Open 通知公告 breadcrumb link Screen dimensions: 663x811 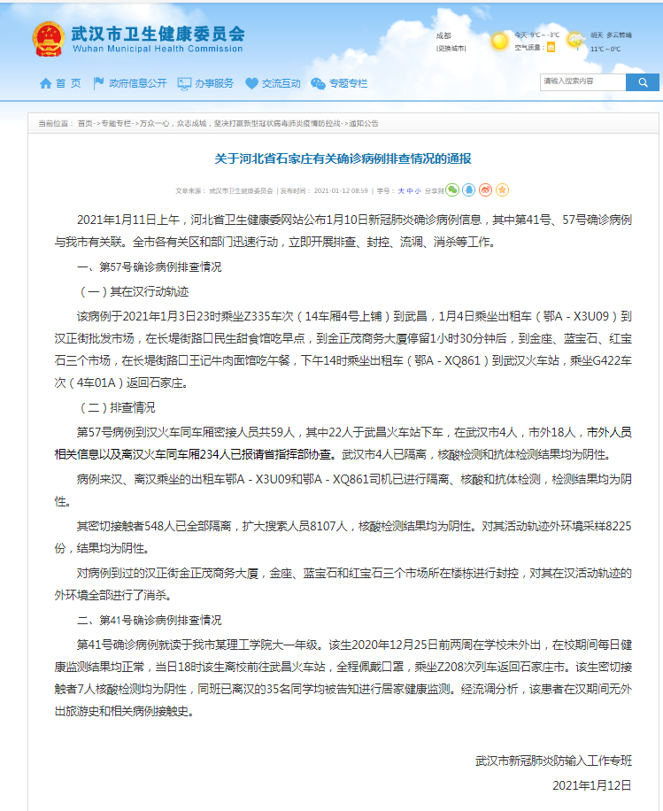pyautogui.click(x=364, y=124)
